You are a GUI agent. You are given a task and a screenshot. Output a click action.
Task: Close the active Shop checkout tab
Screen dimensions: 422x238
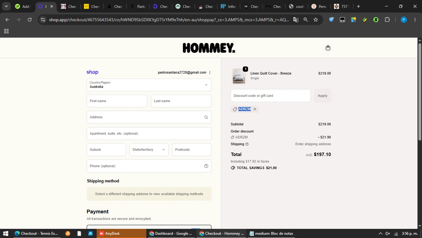51,6
